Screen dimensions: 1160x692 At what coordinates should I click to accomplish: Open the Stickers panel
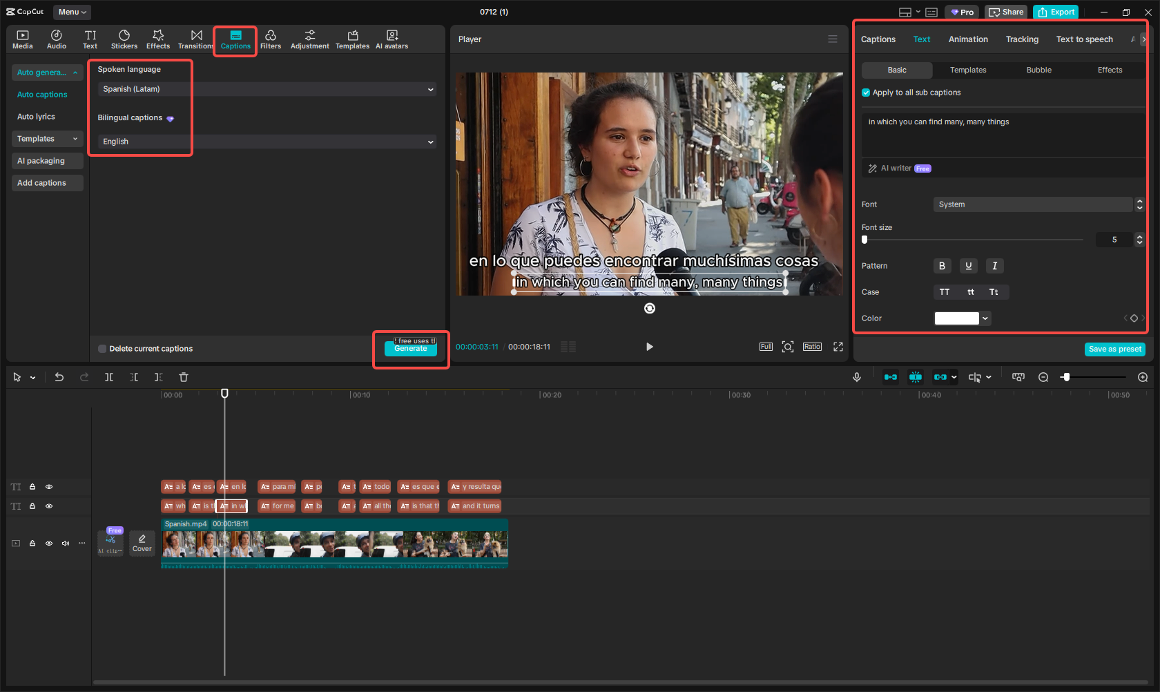(x=124, y=39)
